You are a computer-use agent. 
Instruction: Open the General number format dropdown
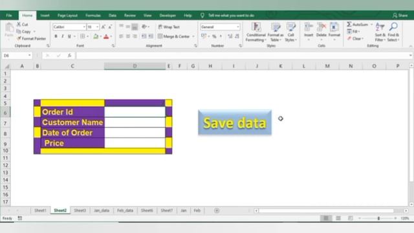[x=238, y=27]
